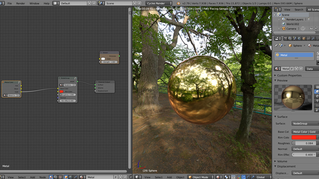Toggle the pin ID icon in properties
Image resolution: width=319 pixels, height=179 pixels.
point(276,46)
